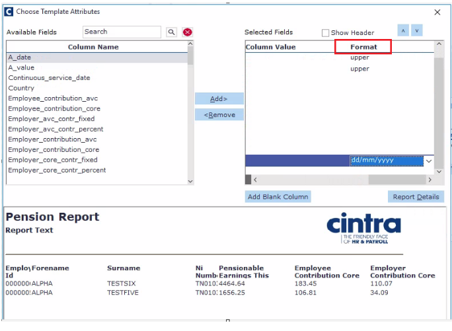Click Selected Fields vertical scrollbar thumb
452x331 pixels.
click(439, 113)
